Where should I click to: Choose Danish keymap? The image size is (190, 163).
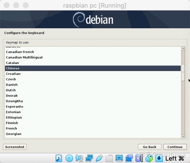tap(93, 85)
